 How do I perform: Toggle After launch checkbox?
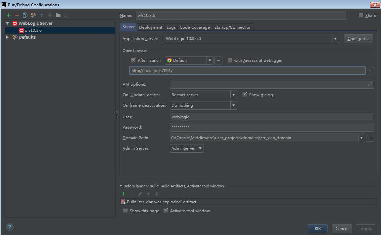(x=133, y=60)
